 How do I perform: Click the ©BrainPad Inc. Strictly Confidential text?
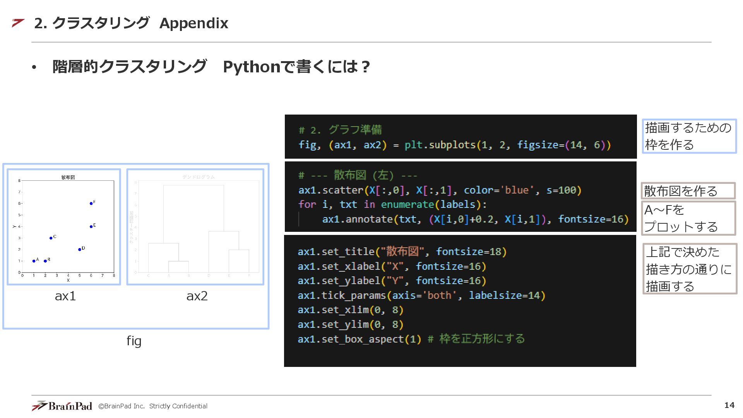coord(153,406)
